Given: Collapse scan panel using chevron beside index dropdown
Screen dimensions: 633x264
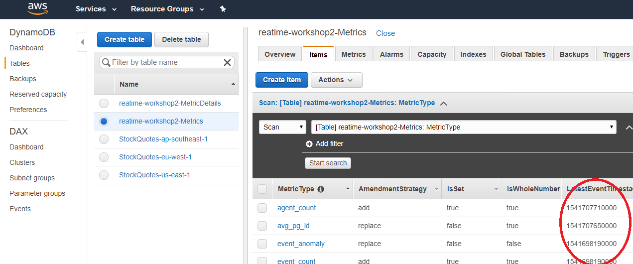Looking at the screenshot, I should [629, 128].
